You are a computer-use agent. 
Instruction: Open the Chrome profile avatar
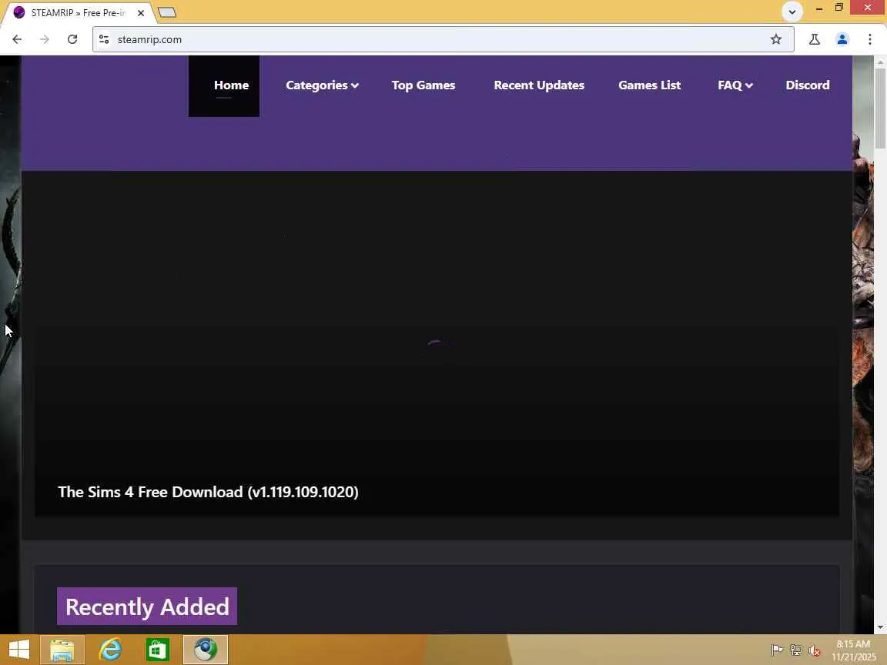(842, 39)
